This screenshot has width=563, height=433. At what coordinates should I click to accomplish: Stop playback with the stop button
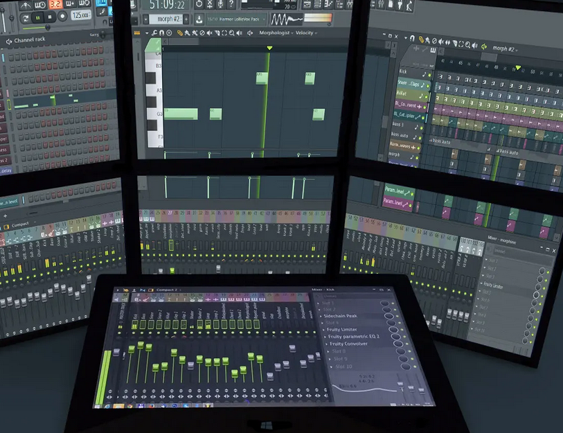50,17
